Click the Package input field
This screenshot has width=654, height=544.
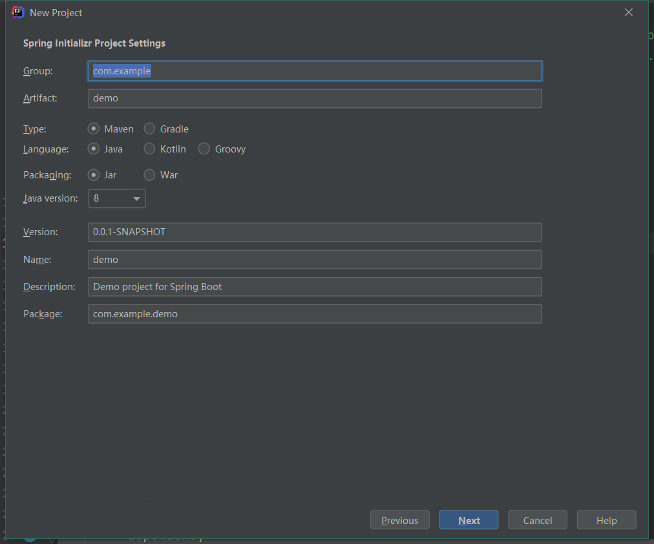click(x=315, y=314)
